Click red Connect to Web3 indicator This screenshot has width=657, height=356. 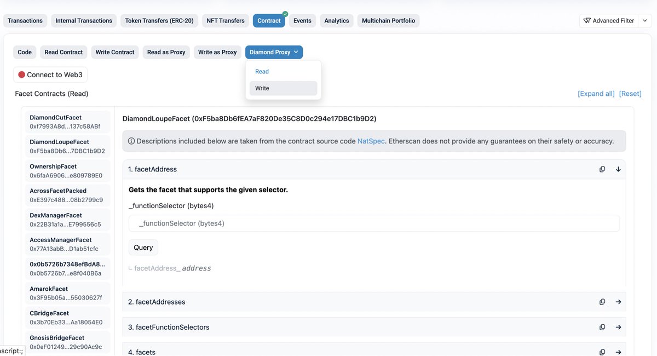(x=22, y=74)
